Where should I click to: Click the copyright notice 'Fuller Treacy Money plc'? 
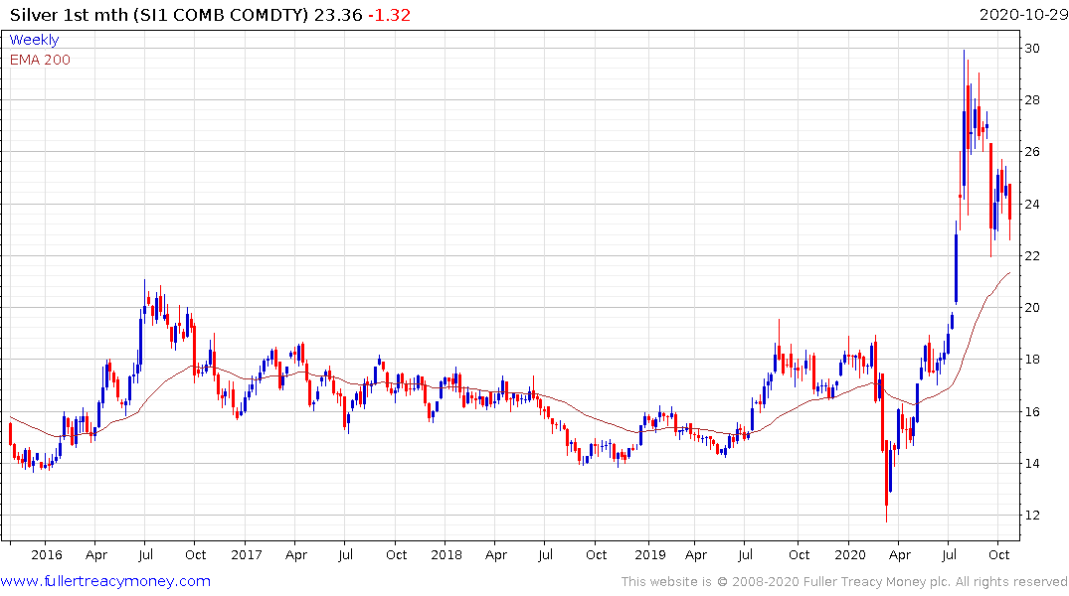click(x=877, y=582)
